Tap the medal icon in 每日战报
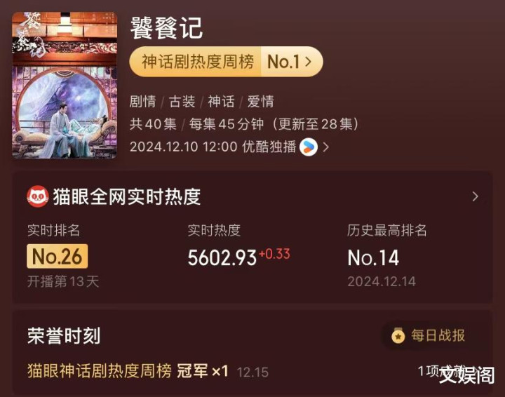Screen dimensions: 505x397 click(x=398, y=336)
